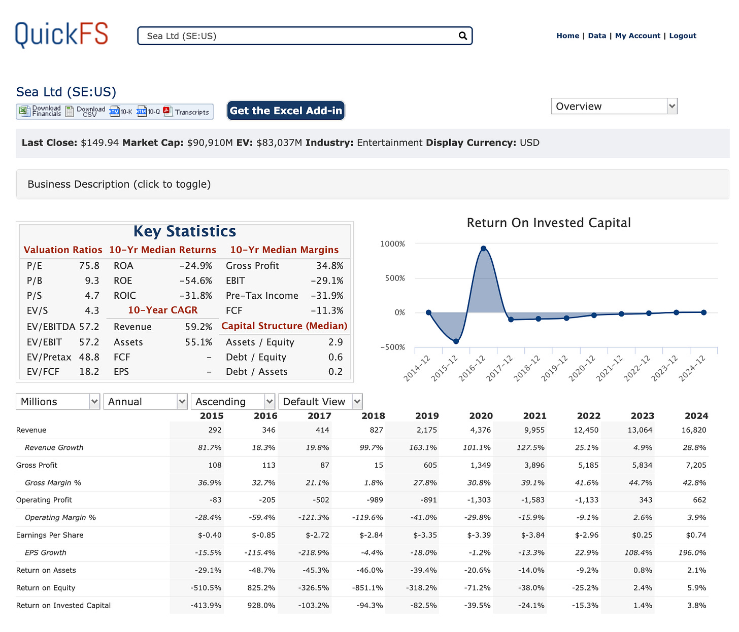This screenshot has height=632, width=739.
Task: Click the 10-Yr Median Margins heading
Action: [284, 250]
